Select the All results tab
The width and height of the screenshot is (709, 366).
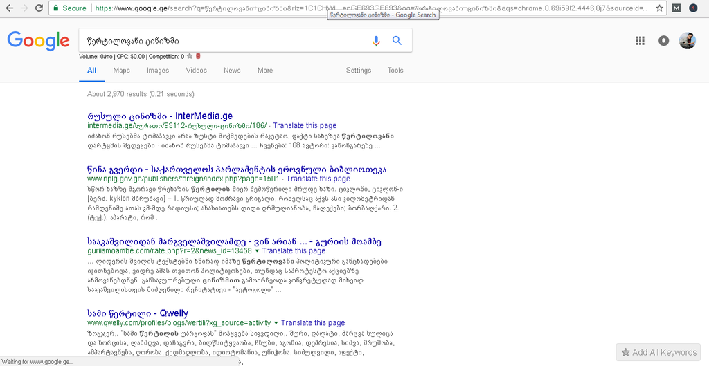(x=92, y=71)
